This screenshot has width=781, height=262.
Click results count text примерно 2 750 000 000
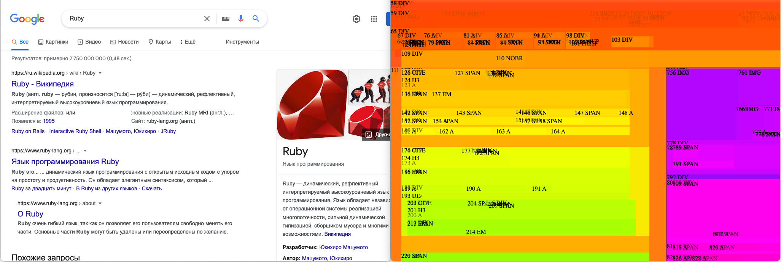tap(71, 58)
